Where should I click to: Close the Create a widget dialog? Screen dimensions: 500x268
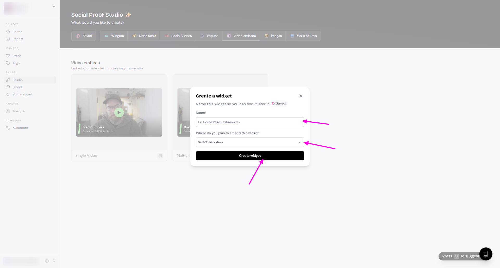tap(301, 96)
